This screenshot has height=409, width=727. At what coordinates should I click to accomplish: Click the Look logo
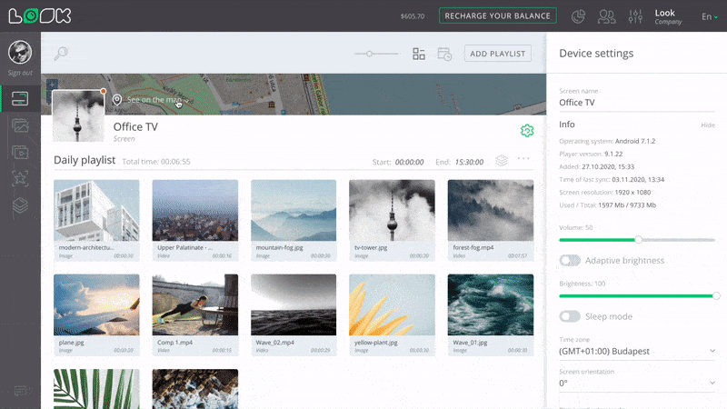[40, 15]
